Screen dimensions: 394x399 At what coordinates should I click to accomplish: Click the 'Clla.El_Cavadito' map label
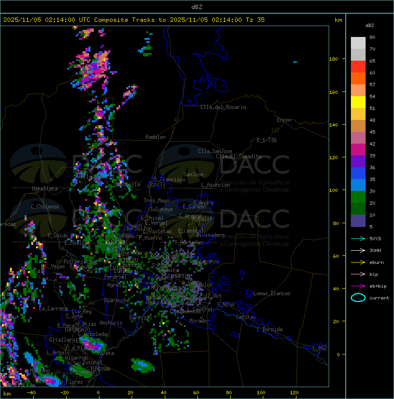pyautogui.click(x=239, y=156)
